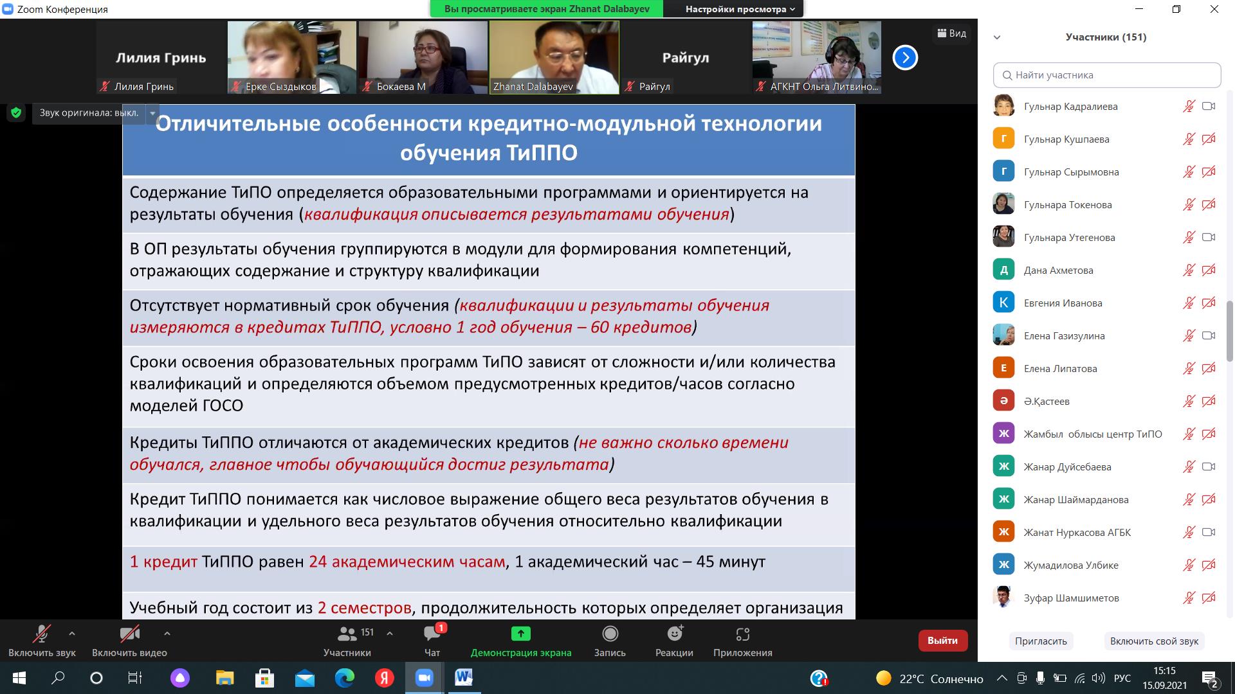Expand video options arrow beside Включить видео
The image size is (1235, 694).
coord(167,634)
